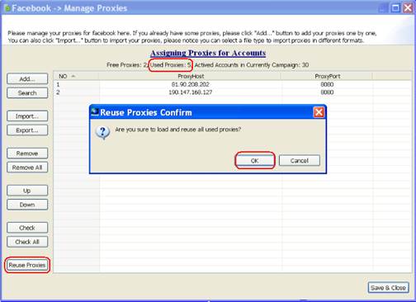Click OK in Reuse Proxies Confirm dialog
The height and width of the screenshot is (302, 416).
[x=255, y=161]
